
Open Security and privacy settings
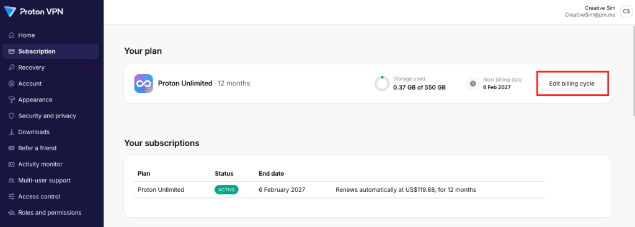pos(51,116)
